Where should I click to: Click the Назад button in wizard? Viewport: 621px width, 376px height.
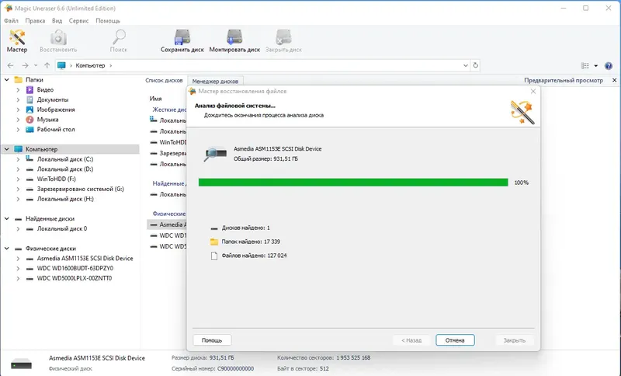(411, 340)
